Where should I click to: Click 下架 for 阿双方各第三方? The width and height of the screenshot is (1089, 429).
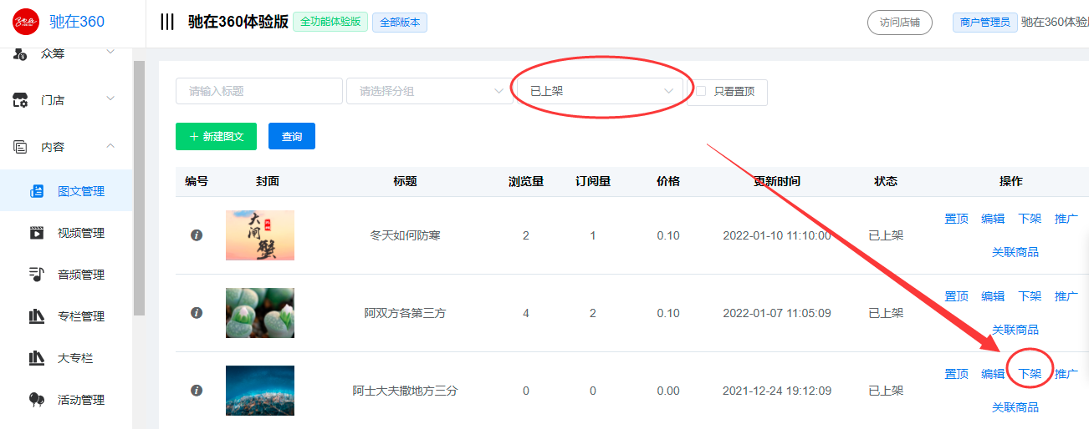1030,296
